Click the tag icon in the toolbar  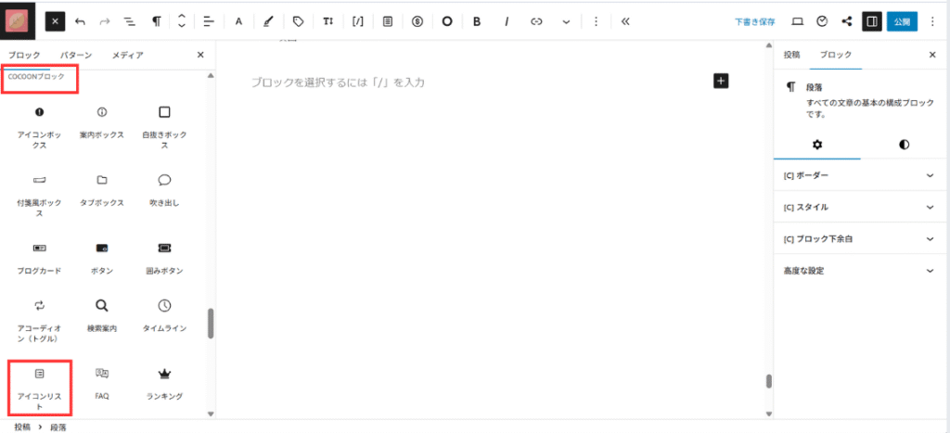pyautogui.click(x=298, y=21)
